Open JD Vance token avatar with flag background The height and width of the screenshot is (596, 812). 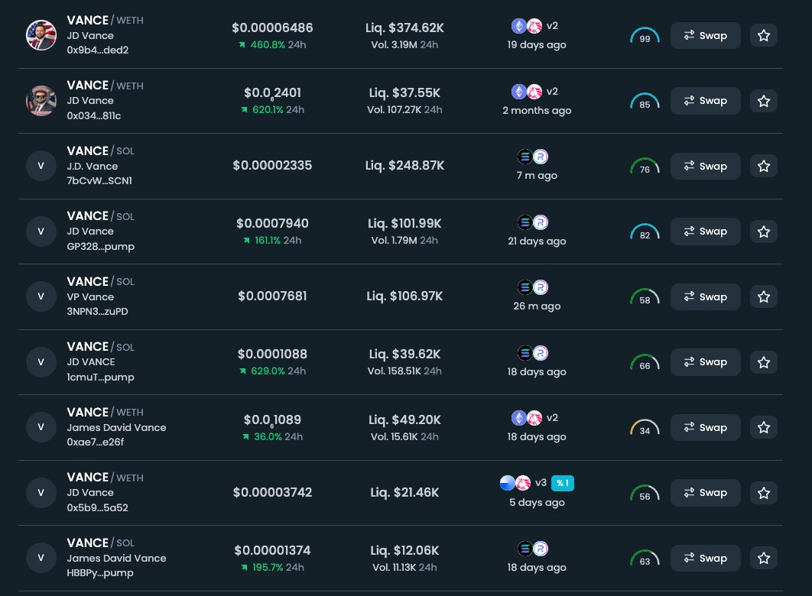(41, 35)
